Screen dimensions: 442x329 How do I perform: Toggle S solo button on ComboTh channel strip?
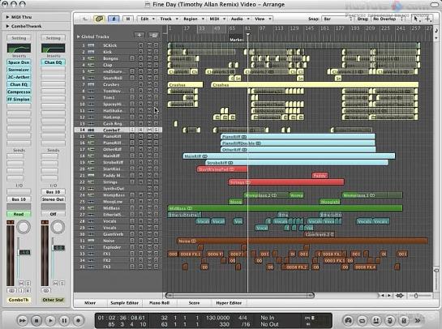coord(28,283)
